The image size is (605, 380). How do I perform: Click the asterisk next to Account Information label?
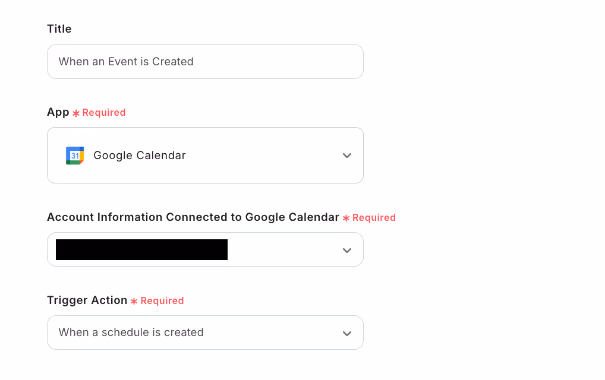(346, 218)
